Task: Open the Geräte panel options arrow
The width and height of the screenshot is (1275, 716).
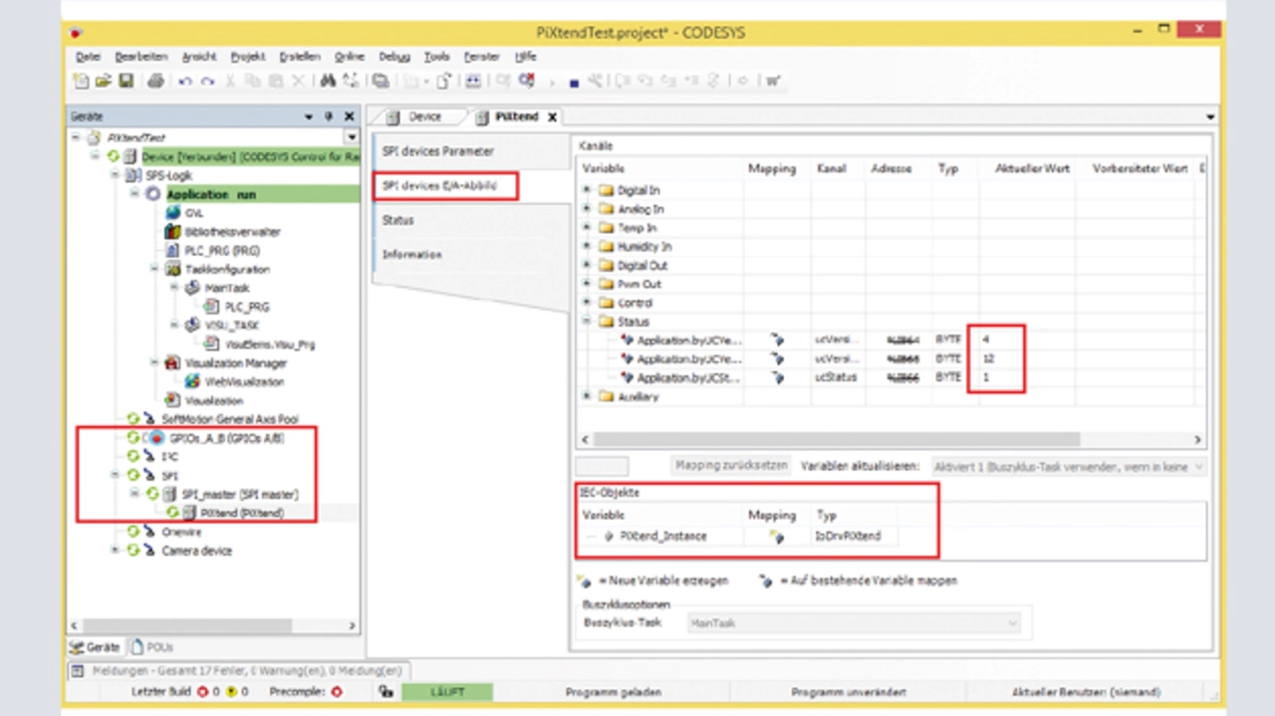Action: tap(309, 117)
